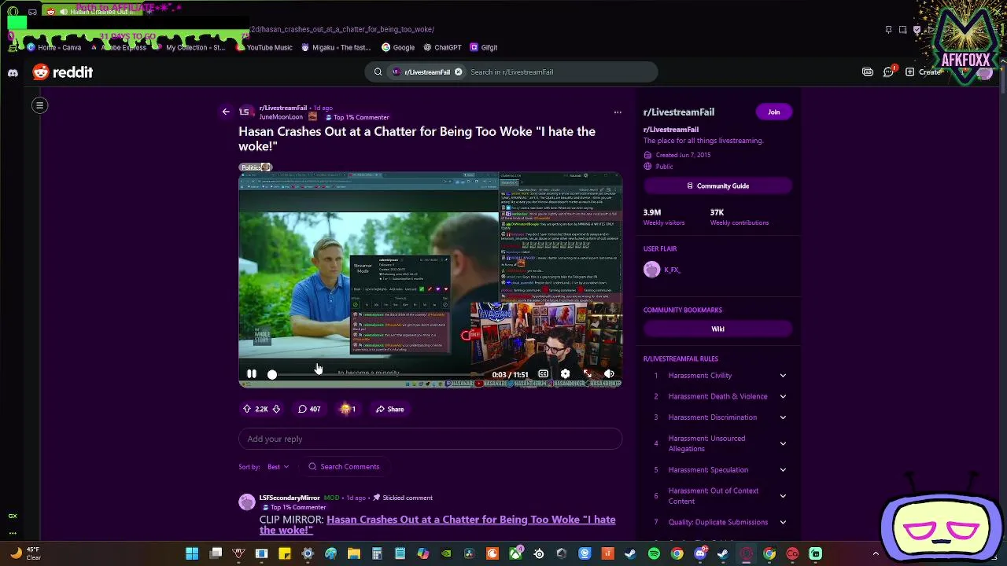Mute the video volume
Screen dimensions: 1007x566
point(609,374)
